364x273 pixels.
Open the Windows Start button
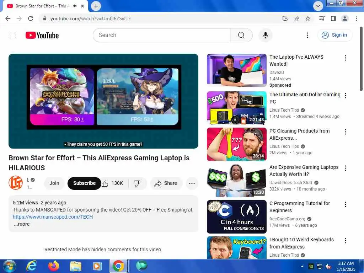pos(9,266)
